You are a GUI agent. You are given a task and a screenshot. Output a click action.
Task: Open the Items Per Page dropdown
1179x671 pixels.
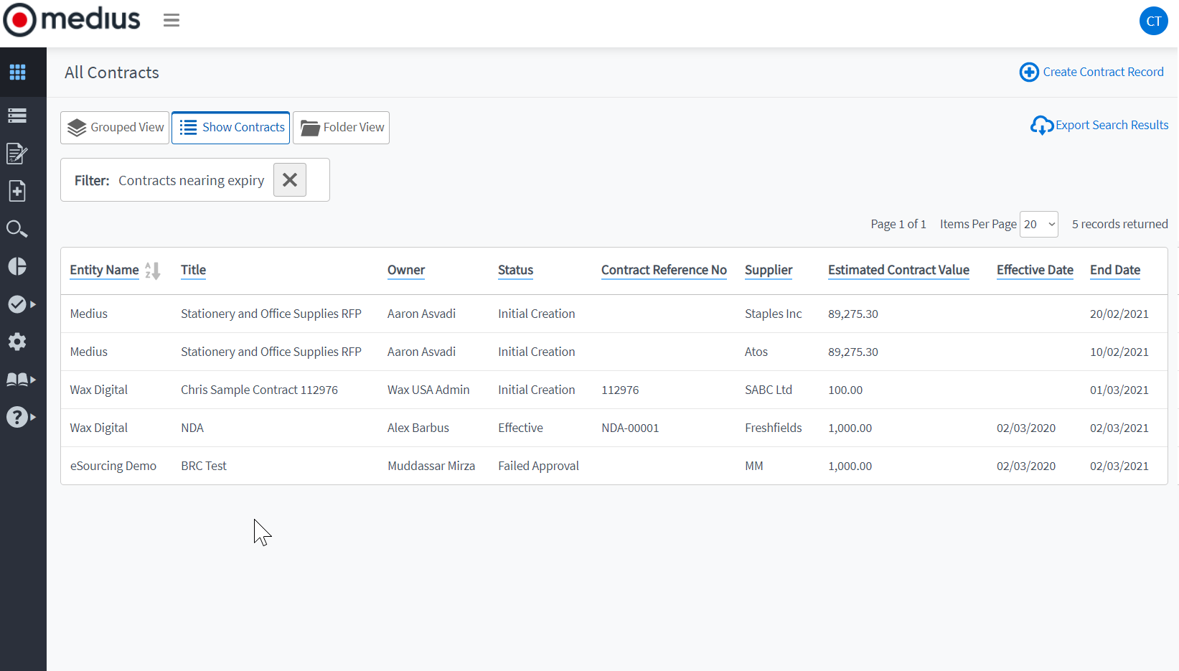[1039, 224]
